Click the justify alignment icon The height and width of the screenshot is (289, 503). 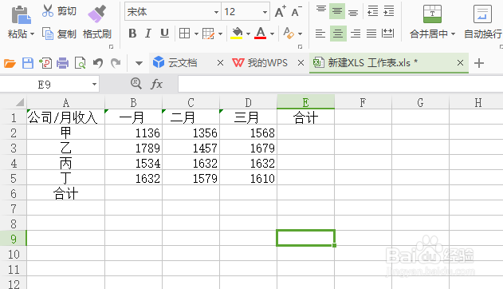371,34
